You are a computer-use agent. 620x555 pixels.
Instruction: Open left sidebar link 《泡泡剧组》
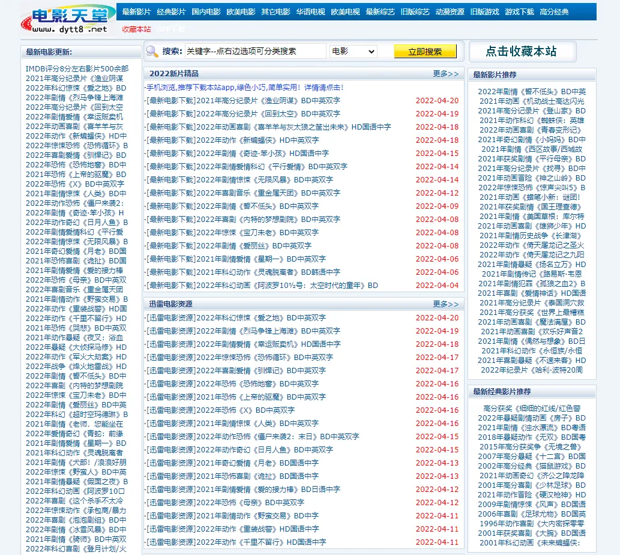click(x=76, y=520)
